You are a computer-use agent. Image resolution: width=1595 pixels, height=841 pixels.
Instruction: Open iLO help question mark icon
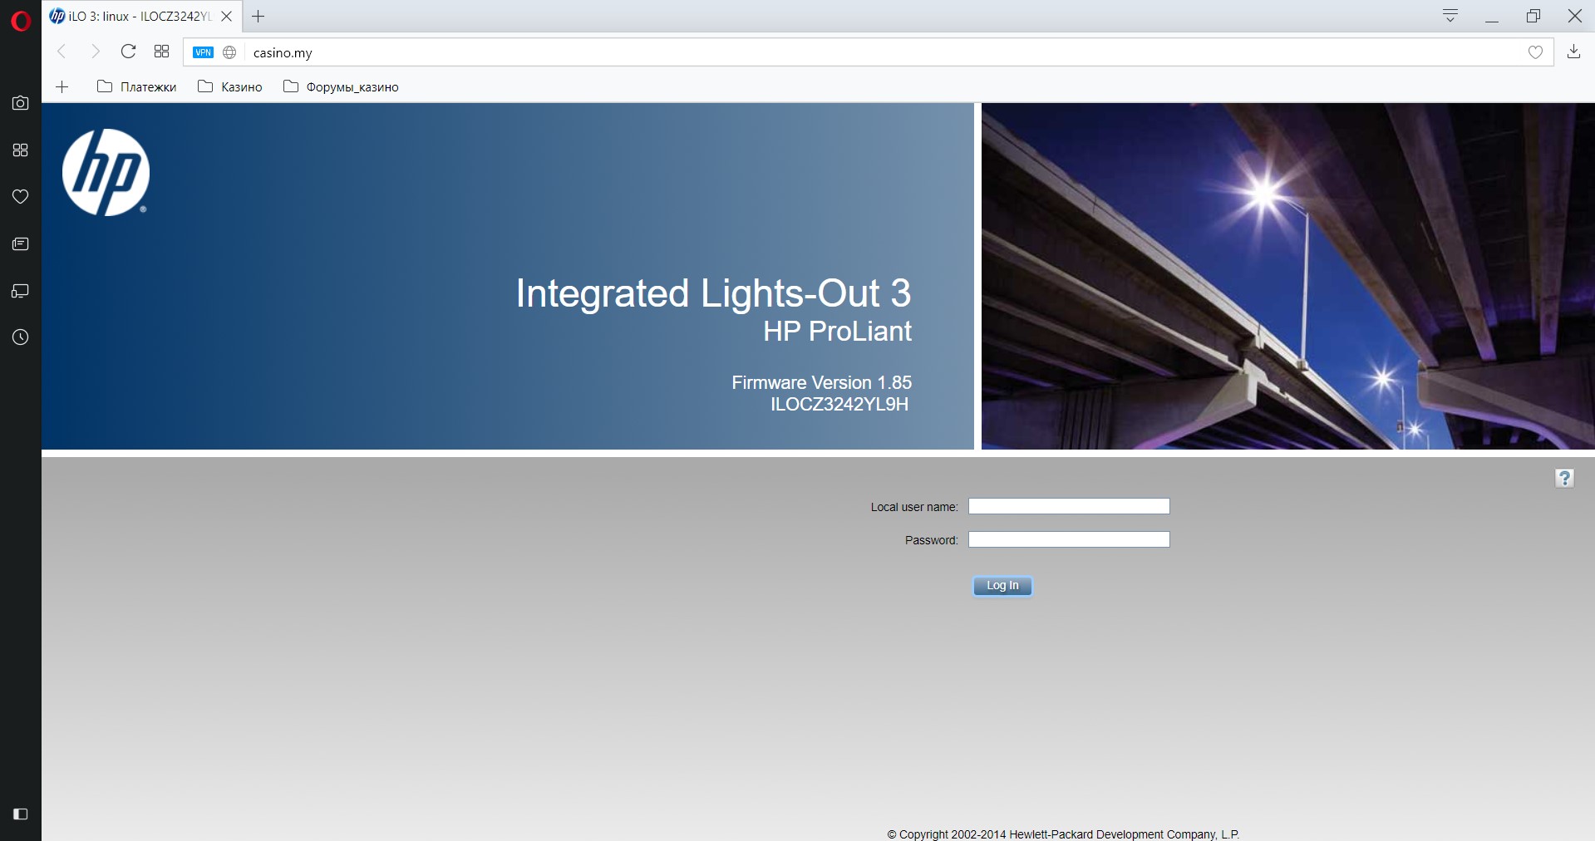pos(1564,478)
